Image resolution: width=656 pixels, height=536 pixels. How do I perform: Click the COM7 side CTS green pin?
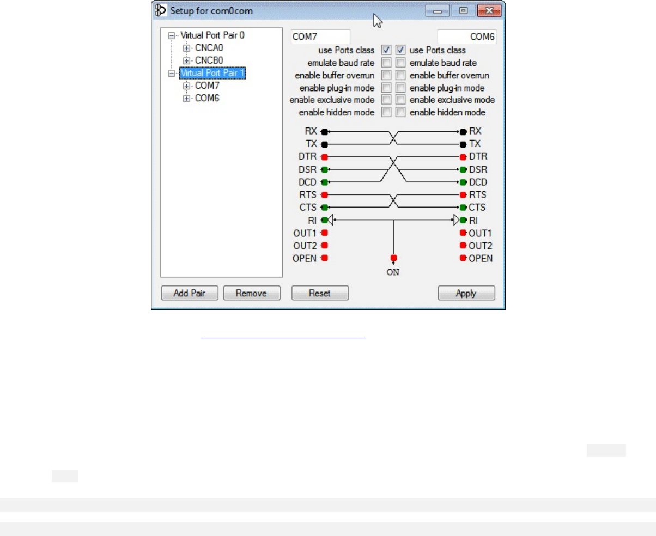324,208
